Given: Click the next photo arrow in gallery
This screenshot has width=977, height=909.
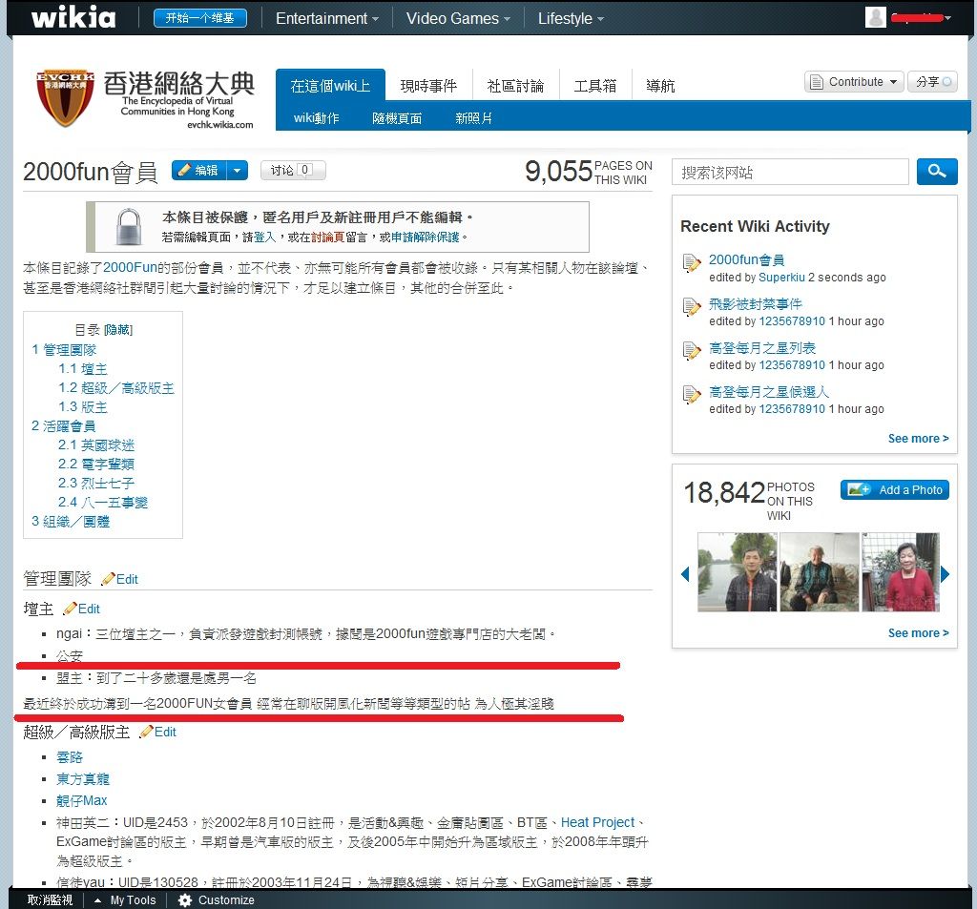Looking at the screenshot, I should pyautogui.click(x=945, y=574).
